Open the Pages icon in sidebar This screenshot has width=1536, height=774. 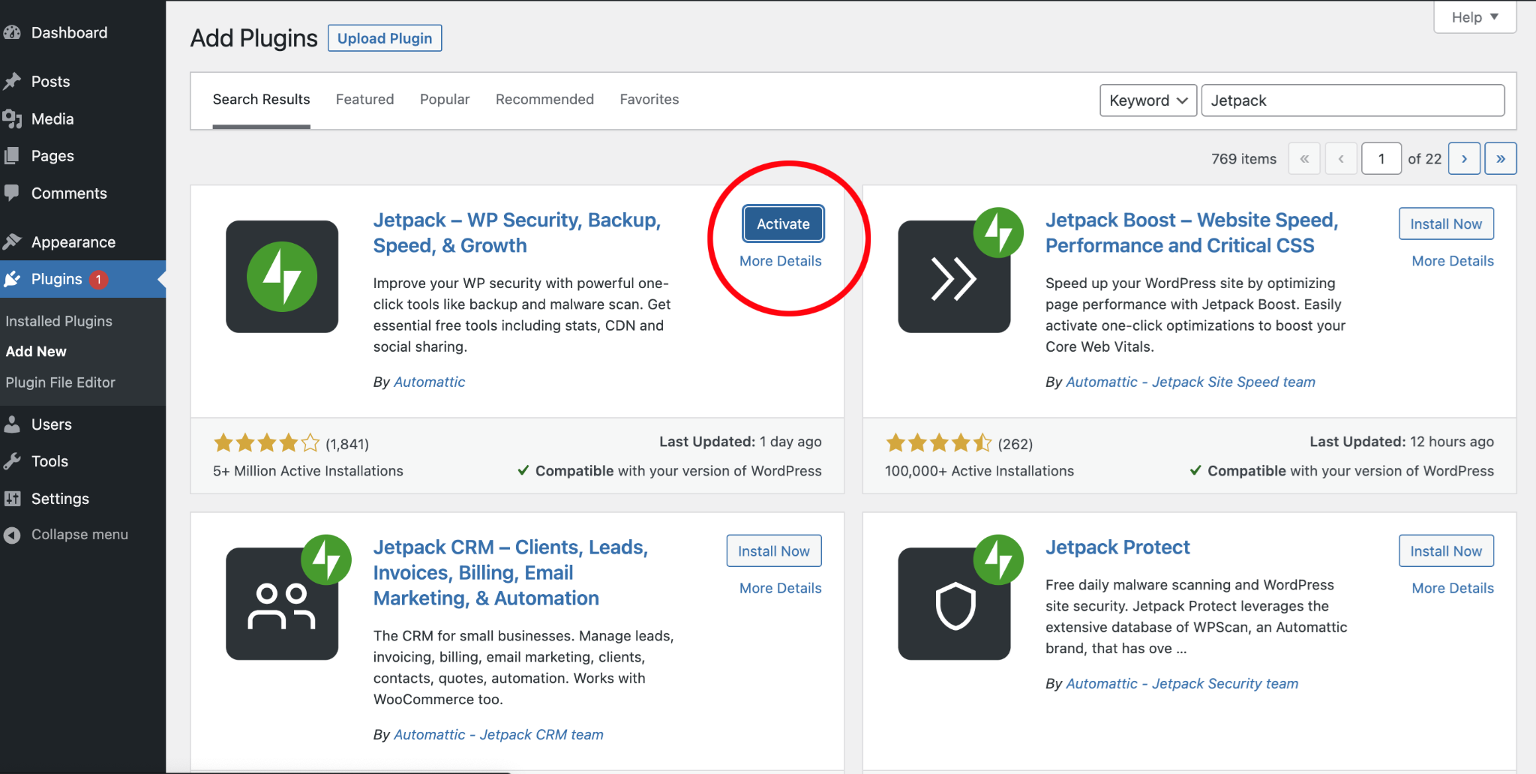(13, 155)
